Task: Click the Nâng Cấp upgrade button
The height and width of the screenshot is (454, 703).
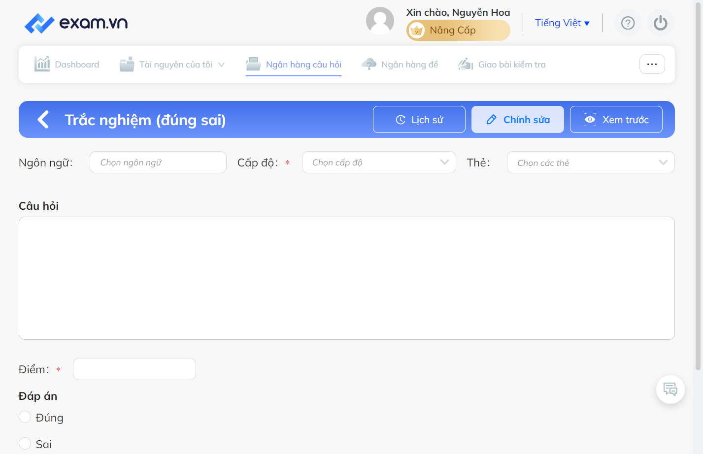Action: pyautogui.click(x=458, y=31)
